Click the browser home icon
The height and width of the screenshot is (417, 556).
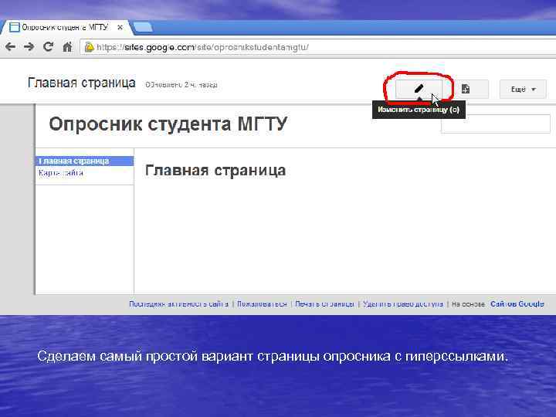pyautogui.click(x=67, y=47)
